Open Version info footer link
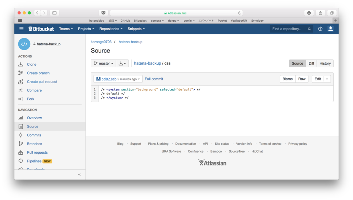This screenshot has width=353, height=200. coord(244,144)
